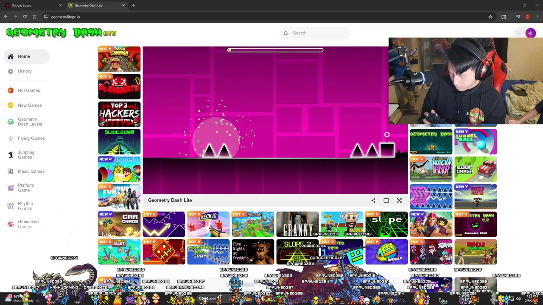Open the Geometry Dash World thumbnail

pos(386,252)
